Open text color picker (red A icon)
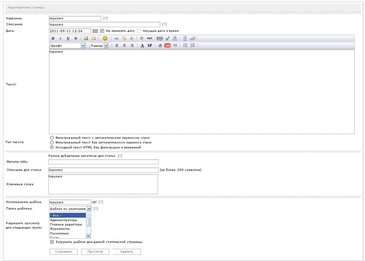This screenshot has width=365, height=261. (x=142, y=46)
